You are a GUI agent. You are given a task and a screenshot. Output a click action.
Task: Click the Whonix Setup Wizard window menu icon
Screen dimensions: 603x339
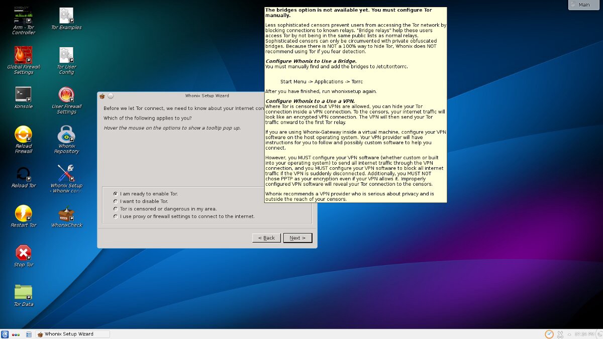pyautogui.click(x=102, y=96)
